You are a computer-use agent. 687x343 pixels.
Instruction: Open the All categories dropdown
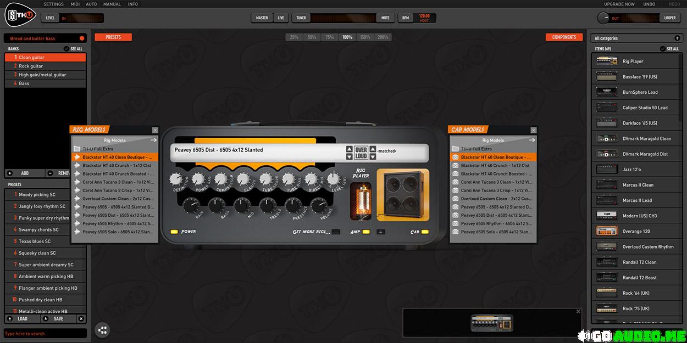pos(636,38)
